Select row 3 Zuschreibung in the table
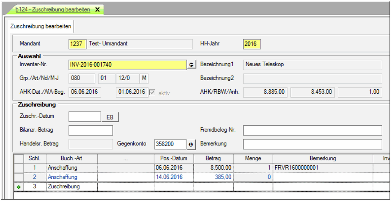This screenshot has height=201, width=391. coord(62,187)
